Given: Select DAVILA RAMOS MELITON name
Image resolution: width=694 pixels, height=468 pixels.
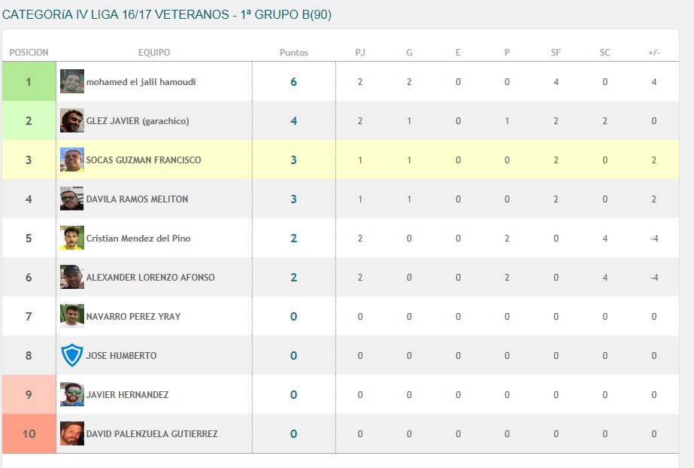Looking at the screenshot, I should (x=137, y=199).
